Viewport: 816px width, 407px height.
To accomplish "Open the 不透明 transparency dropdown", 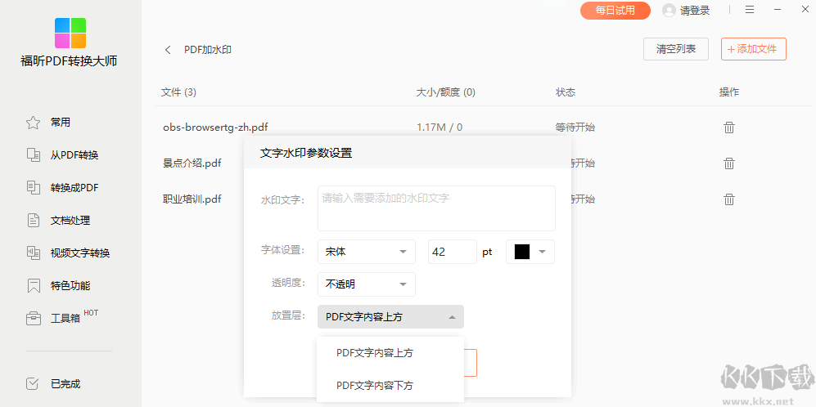I will (x=366, y=284).
